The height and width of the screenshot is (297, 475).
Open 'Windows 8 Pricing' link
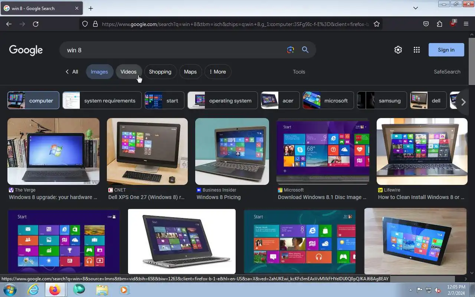[x=219, y=197]
